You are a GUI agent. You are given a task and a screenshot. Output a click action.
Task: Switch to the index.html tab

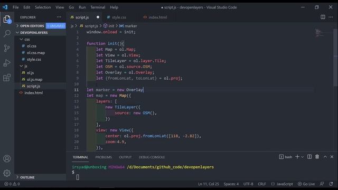157,17
